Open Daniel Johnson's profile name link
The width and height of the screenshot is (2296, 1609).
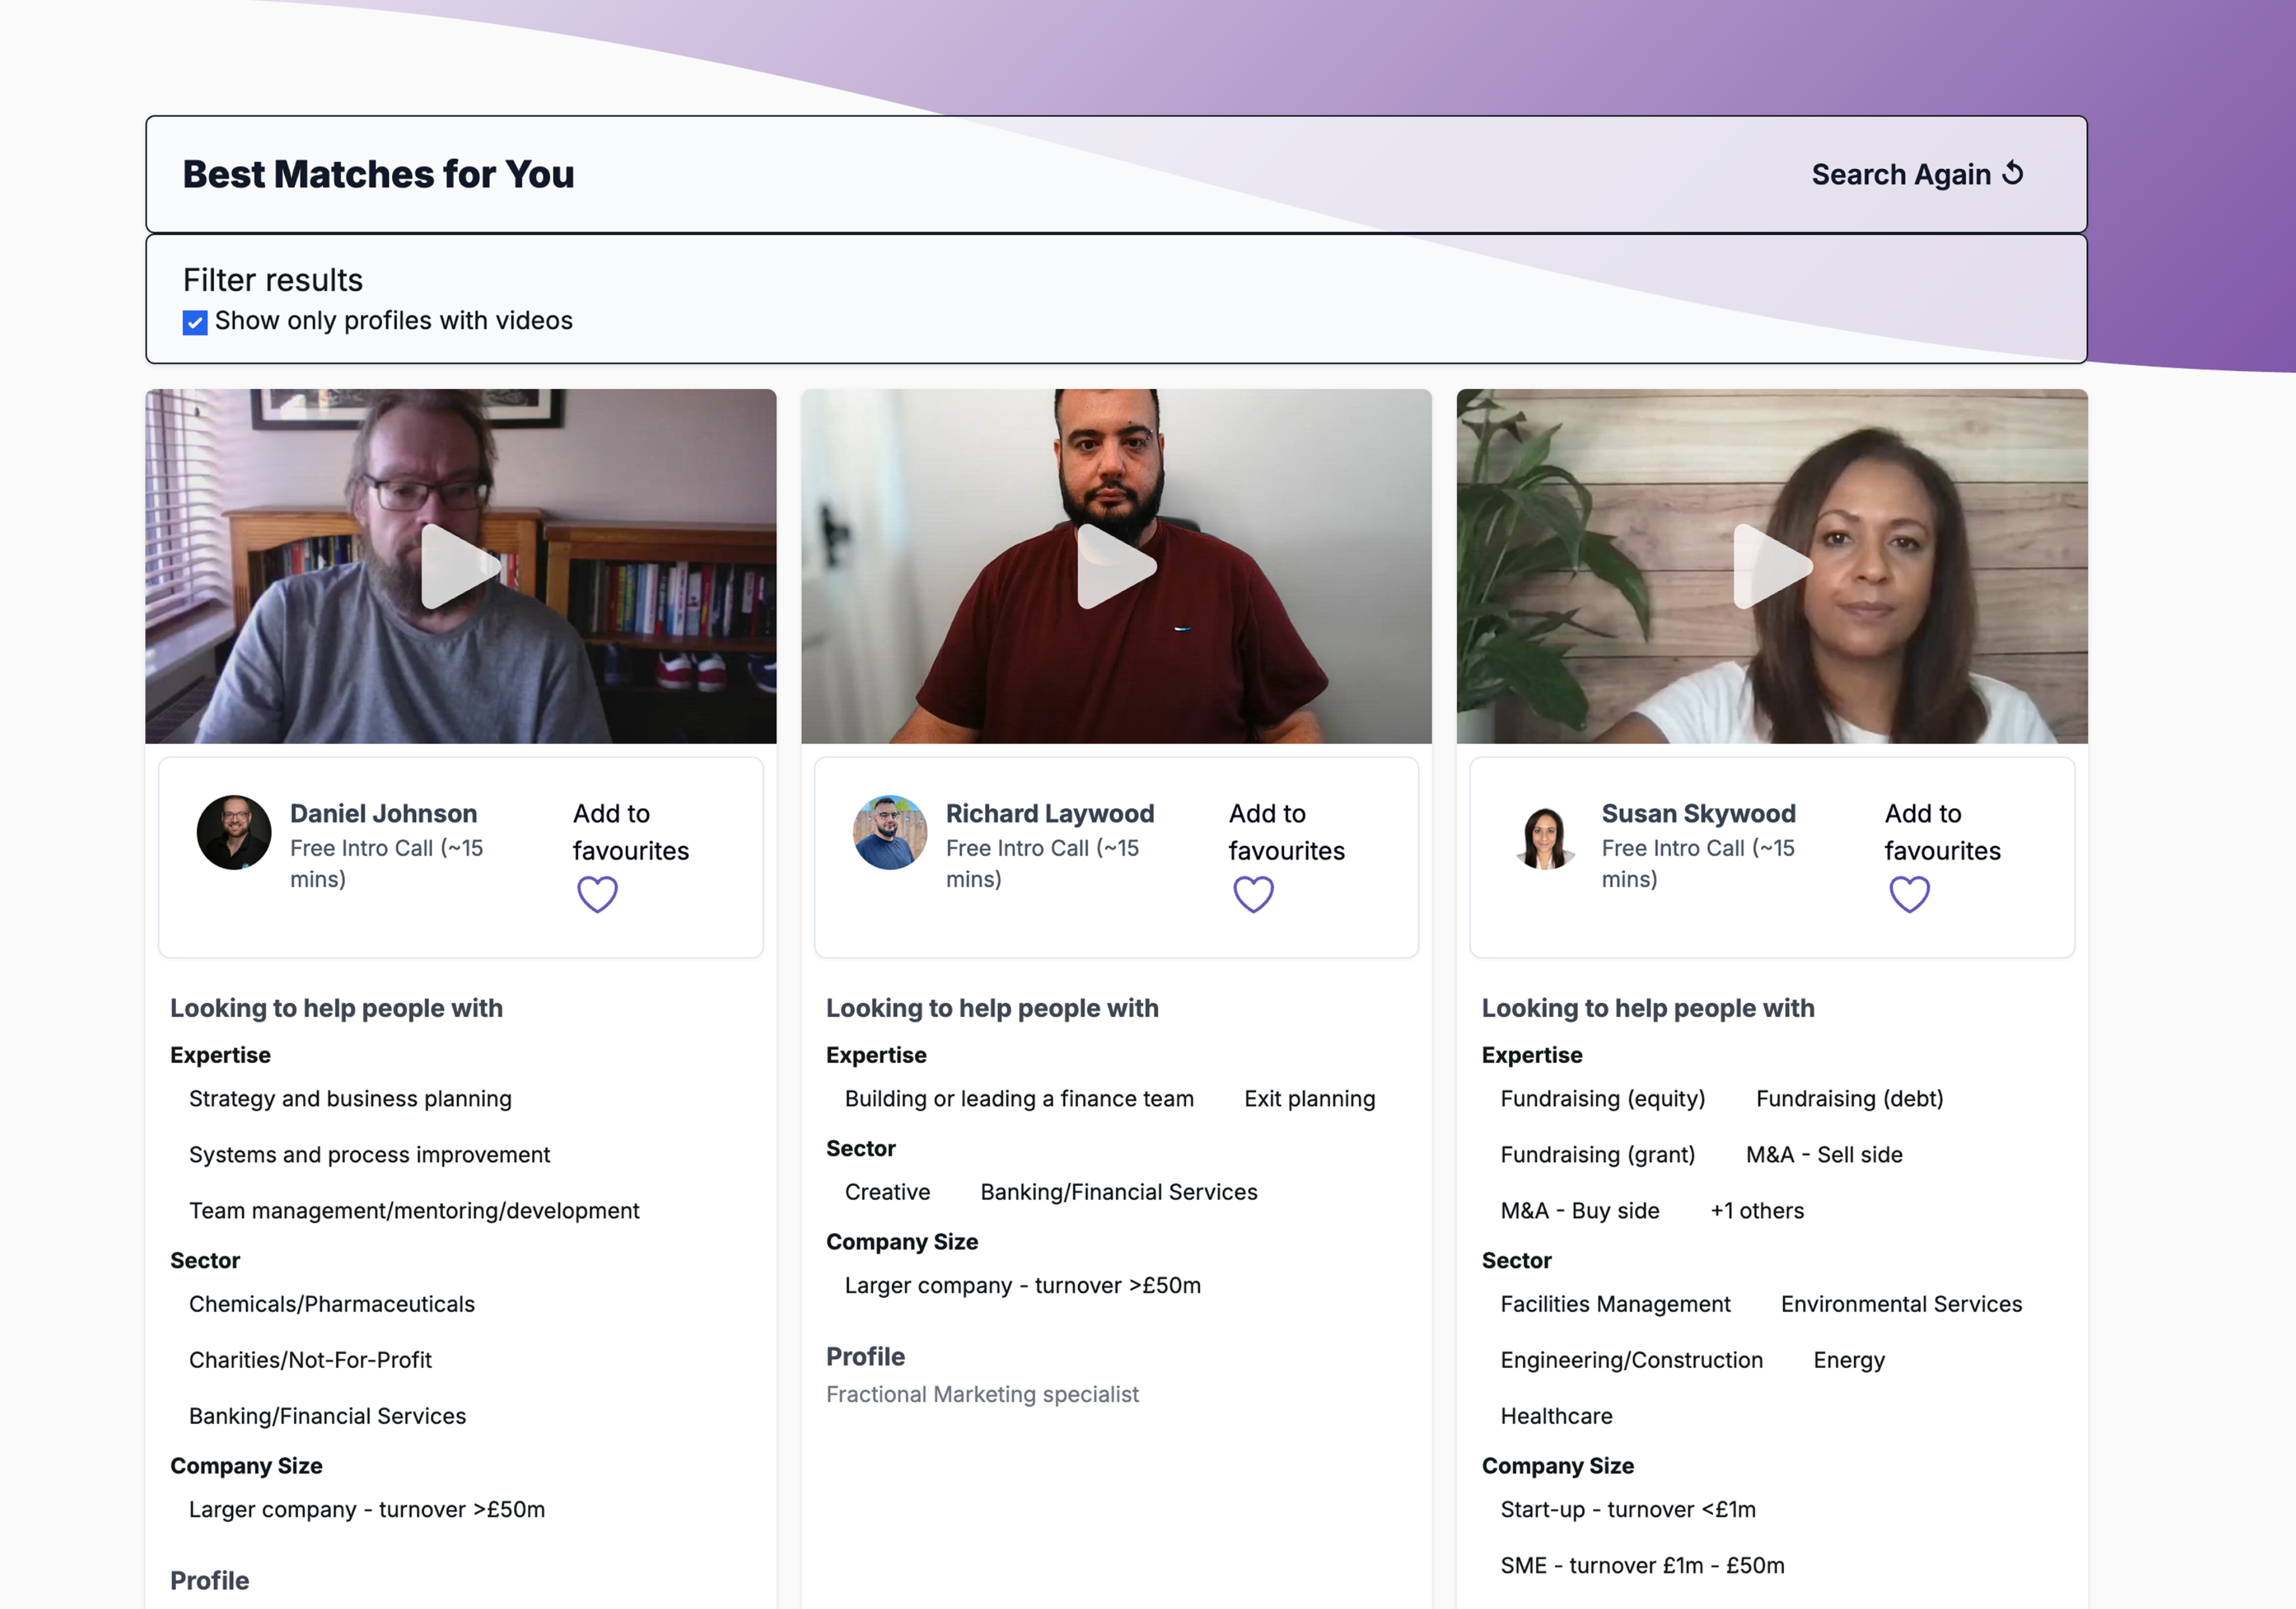pos(383,813)
